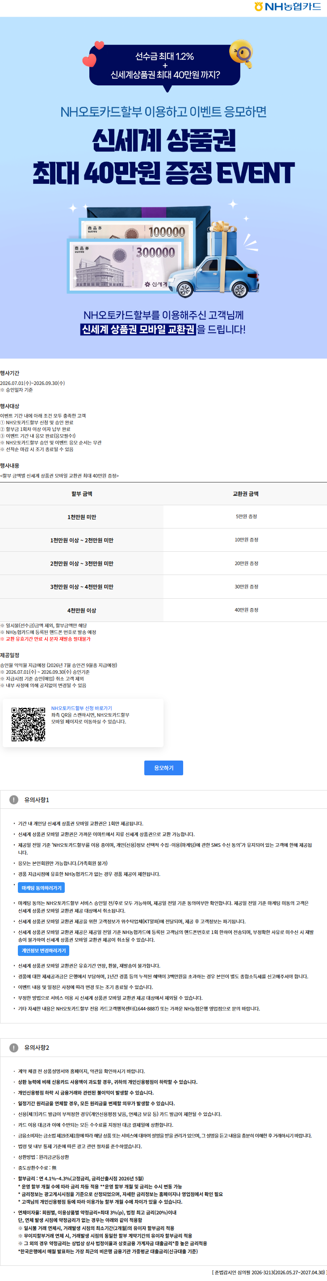Click the 선수금 최대 1.2% speech bubble
Image resolution: width=327 pixels, height=1281 pixels.
[x=165, y=66]
